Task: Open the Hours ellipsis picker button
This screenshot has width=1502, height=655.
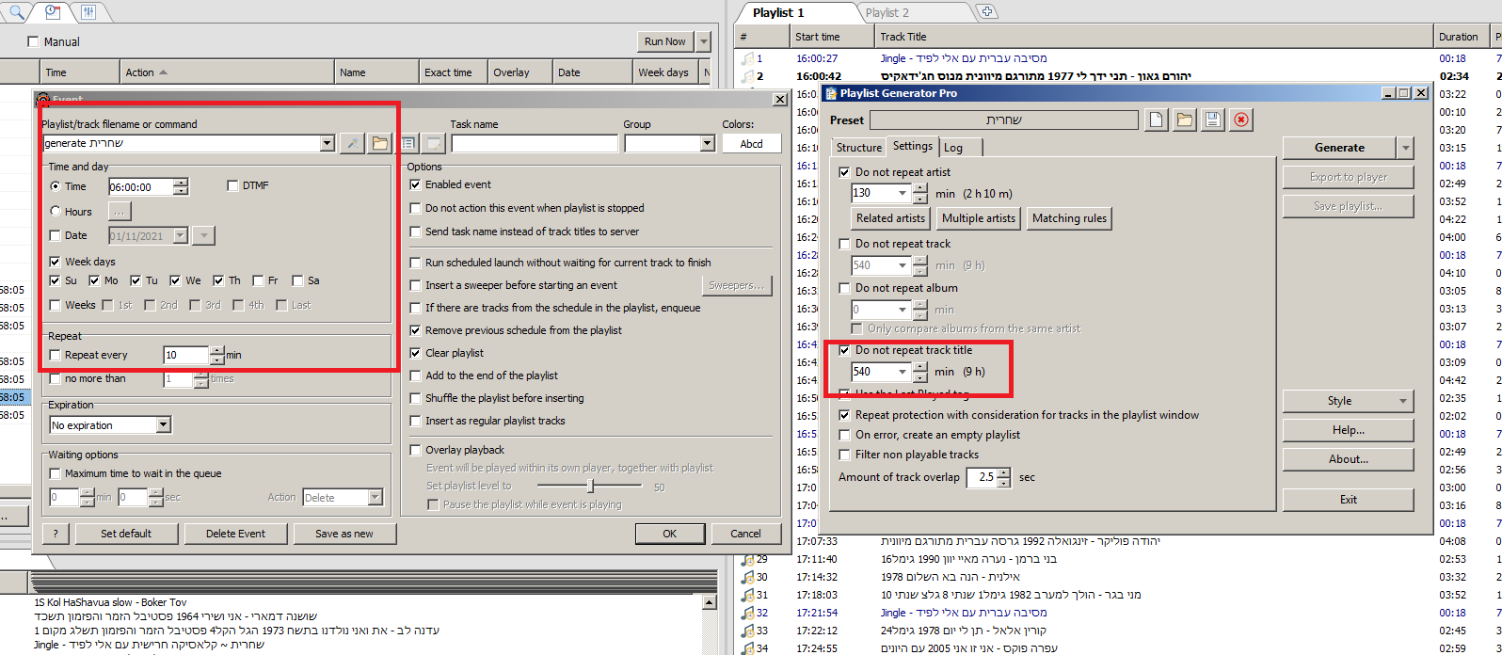Action: pyautogui.click(x=120, y=212)
